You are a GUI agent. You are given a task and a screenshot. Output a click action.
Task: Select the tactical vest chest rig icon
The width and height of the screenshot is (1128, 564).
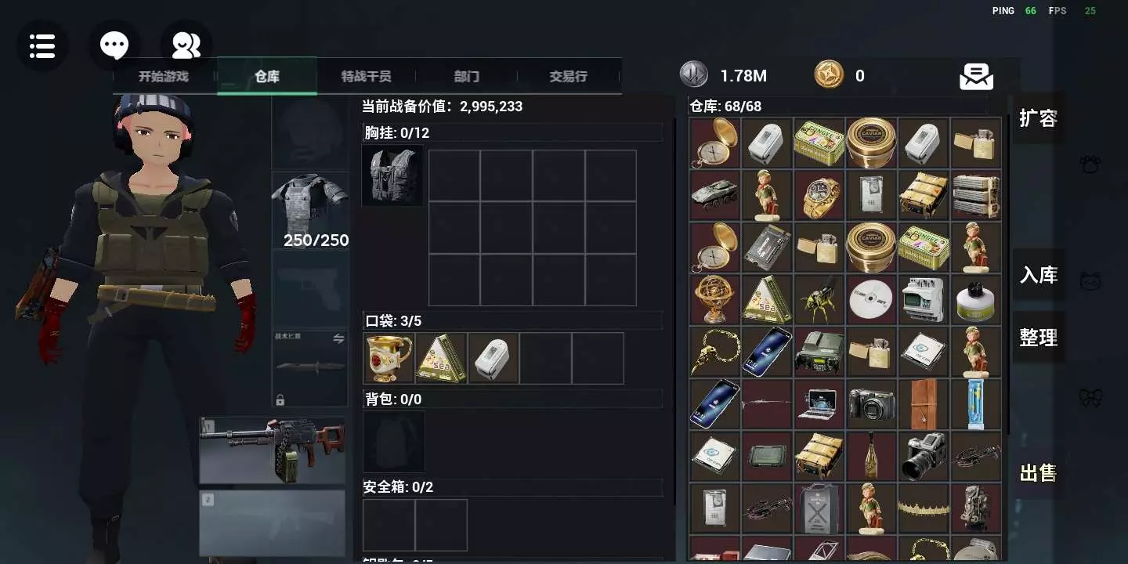(392, 175)
